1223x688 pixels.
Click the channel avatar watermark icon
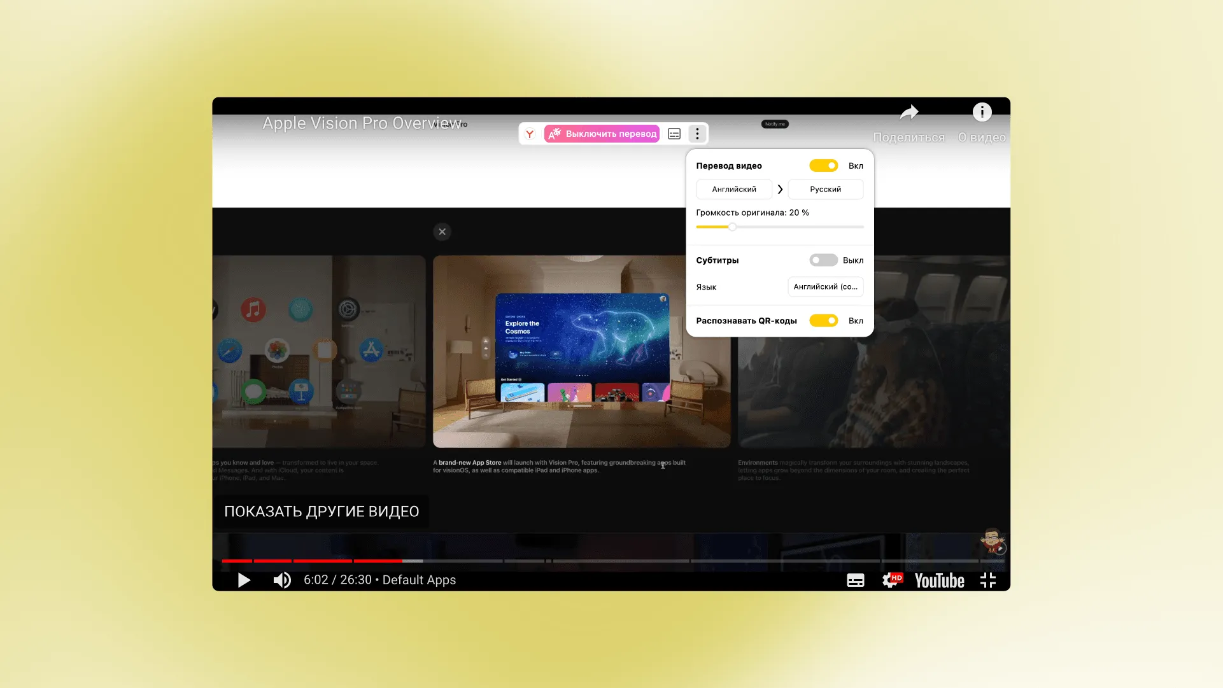tap(993, 542)
